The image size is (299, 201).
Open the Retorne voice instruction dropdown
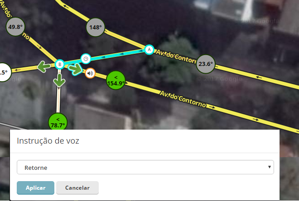click(x=145, y=167)
